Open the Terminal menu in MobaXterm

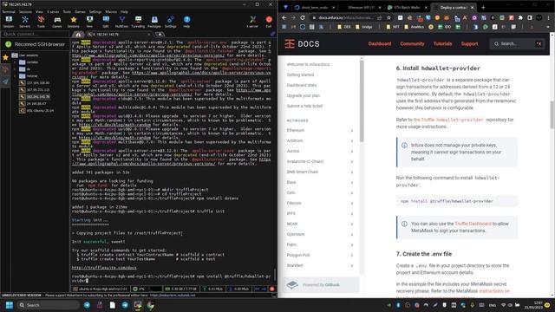9,11
